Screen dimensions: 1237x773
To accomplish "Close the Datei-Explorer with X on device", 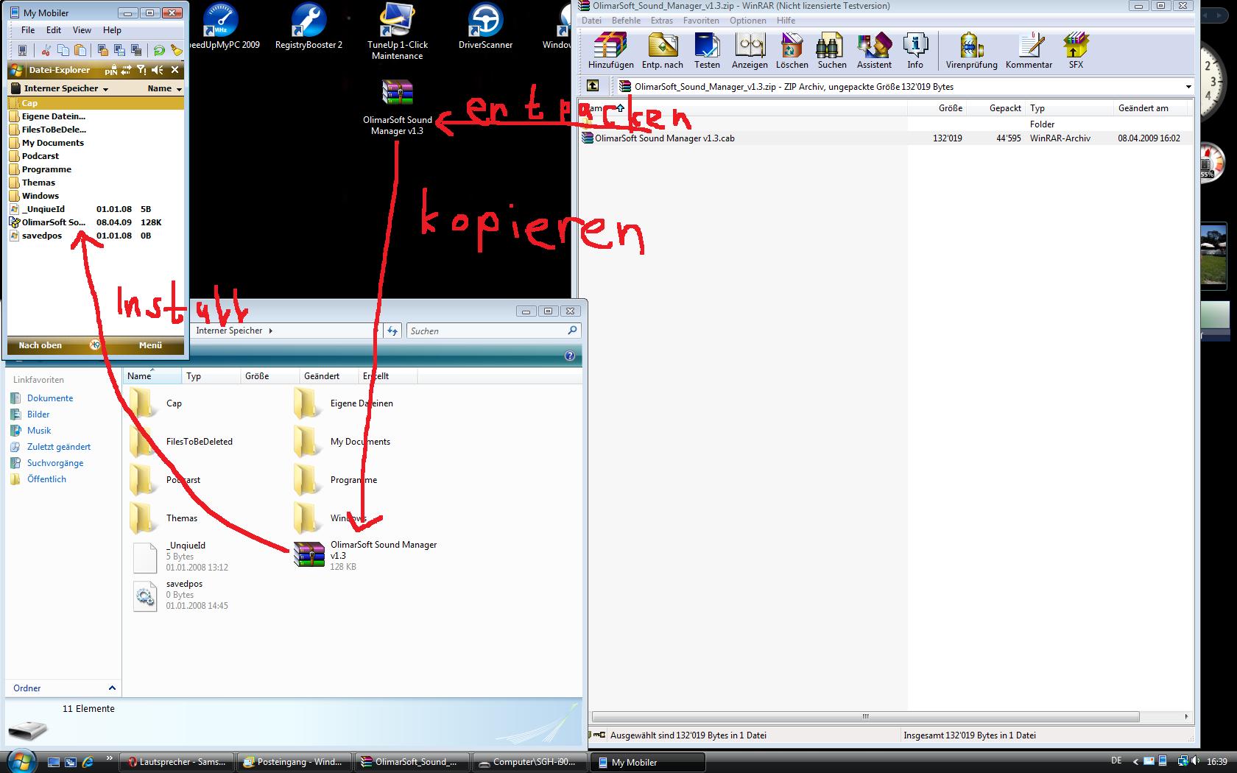I will [x=175, y=70].
